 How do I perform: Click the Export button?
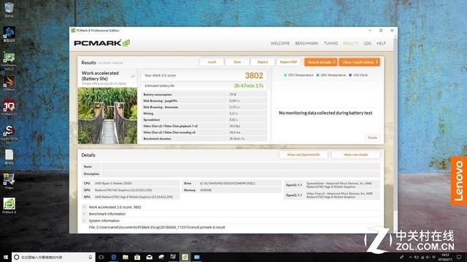coord(263,62)
